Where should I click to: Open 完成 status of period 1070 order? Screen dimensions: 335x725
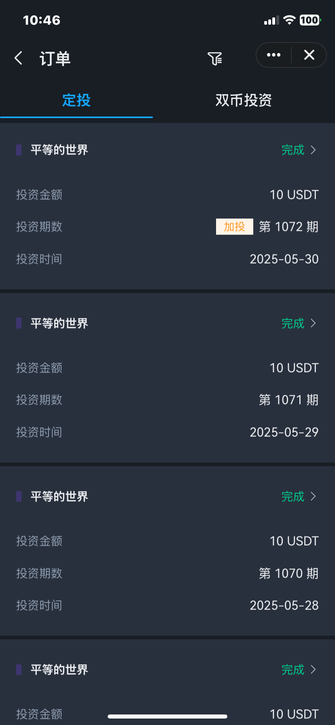(293, 496)
